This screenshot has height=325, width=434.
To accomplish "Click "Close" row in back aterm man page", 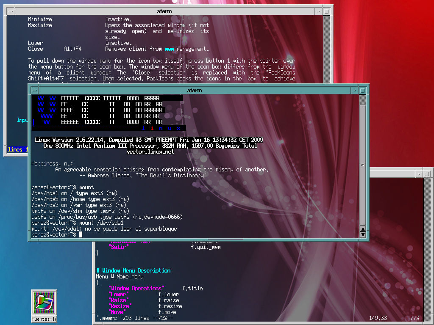I will 119,49.
